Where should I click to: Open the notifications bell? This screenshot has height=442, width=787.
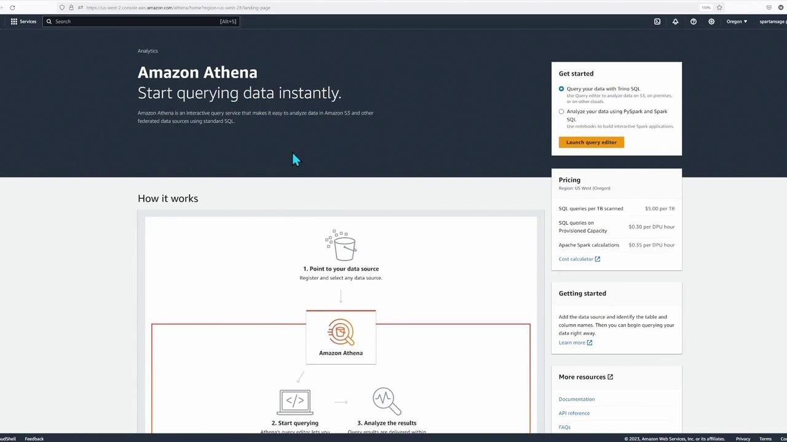pos(675,21)
